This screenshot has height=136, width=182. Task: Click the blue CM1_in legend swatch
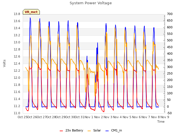pos(107,131)
